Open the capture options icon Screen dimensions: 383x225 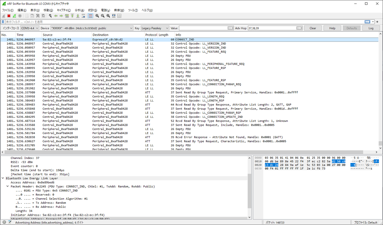(x=20, y=16)
